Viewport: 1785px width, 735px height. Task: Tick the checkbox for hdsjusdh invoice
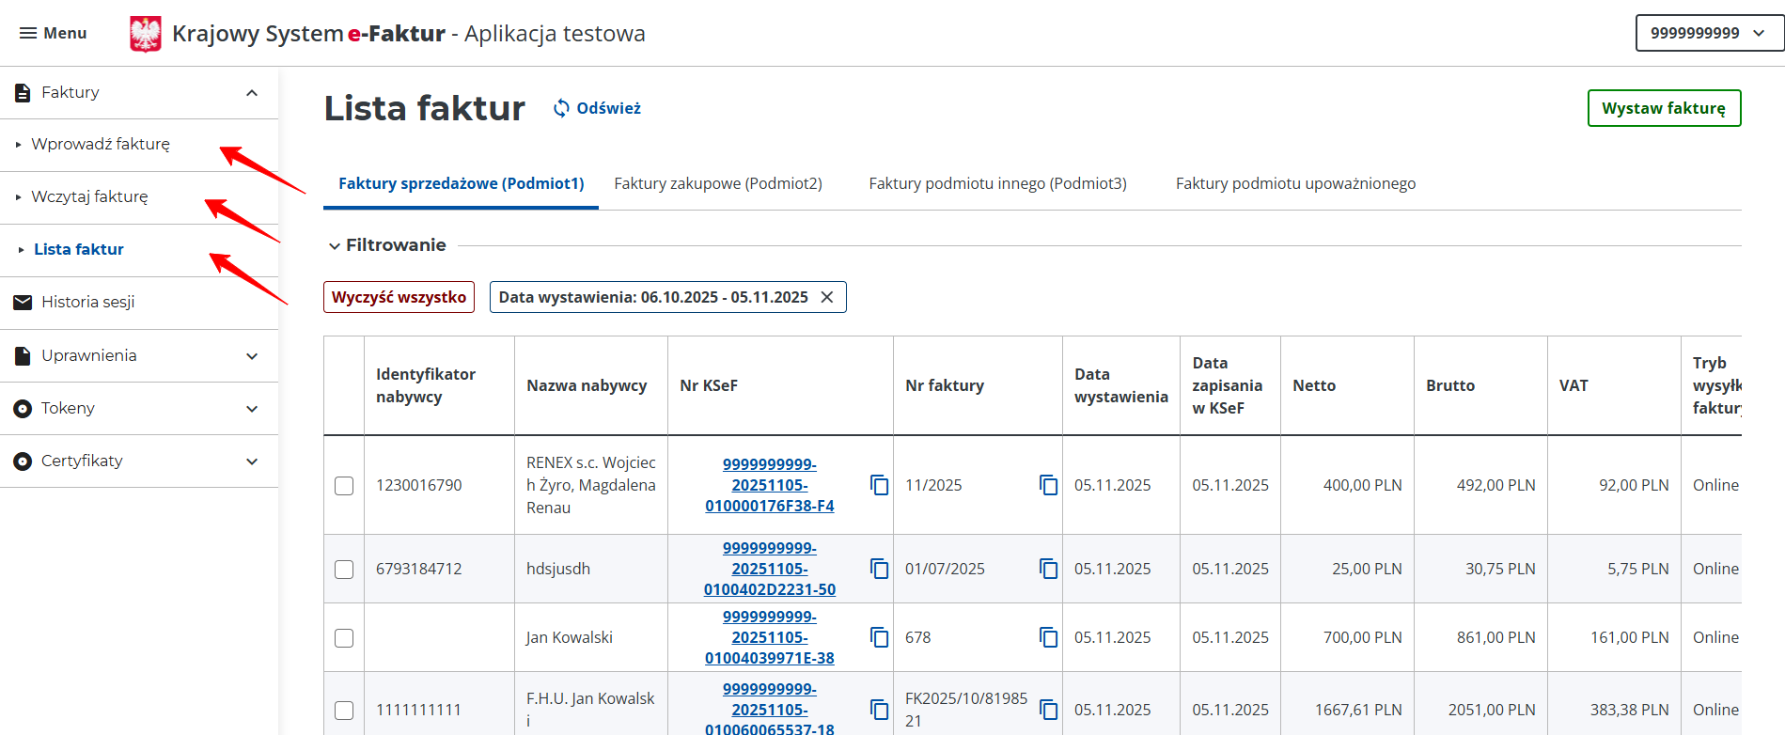[344, 569]
